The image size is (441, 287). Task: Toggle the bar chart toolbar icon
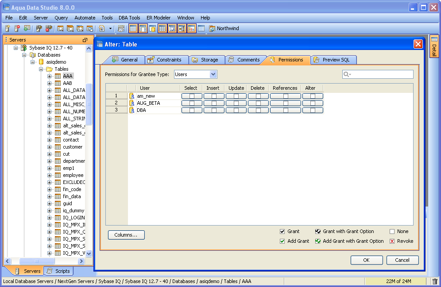[x=192, y=28]
